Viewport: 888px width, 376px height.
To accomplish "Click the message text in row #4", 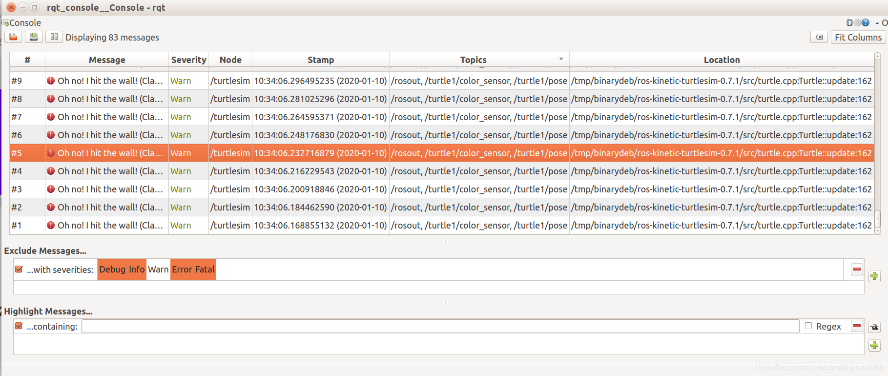I will point(110,171).
